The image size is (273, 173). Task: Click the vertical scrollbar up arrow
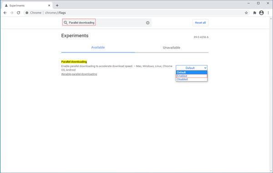coord(271,19)
